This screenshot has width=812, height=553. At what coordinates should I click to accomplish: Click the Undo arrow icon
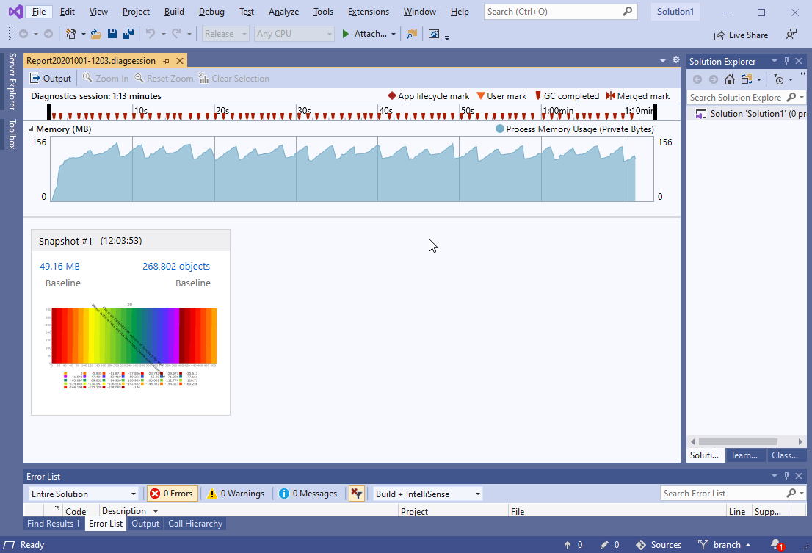(151, 34)
